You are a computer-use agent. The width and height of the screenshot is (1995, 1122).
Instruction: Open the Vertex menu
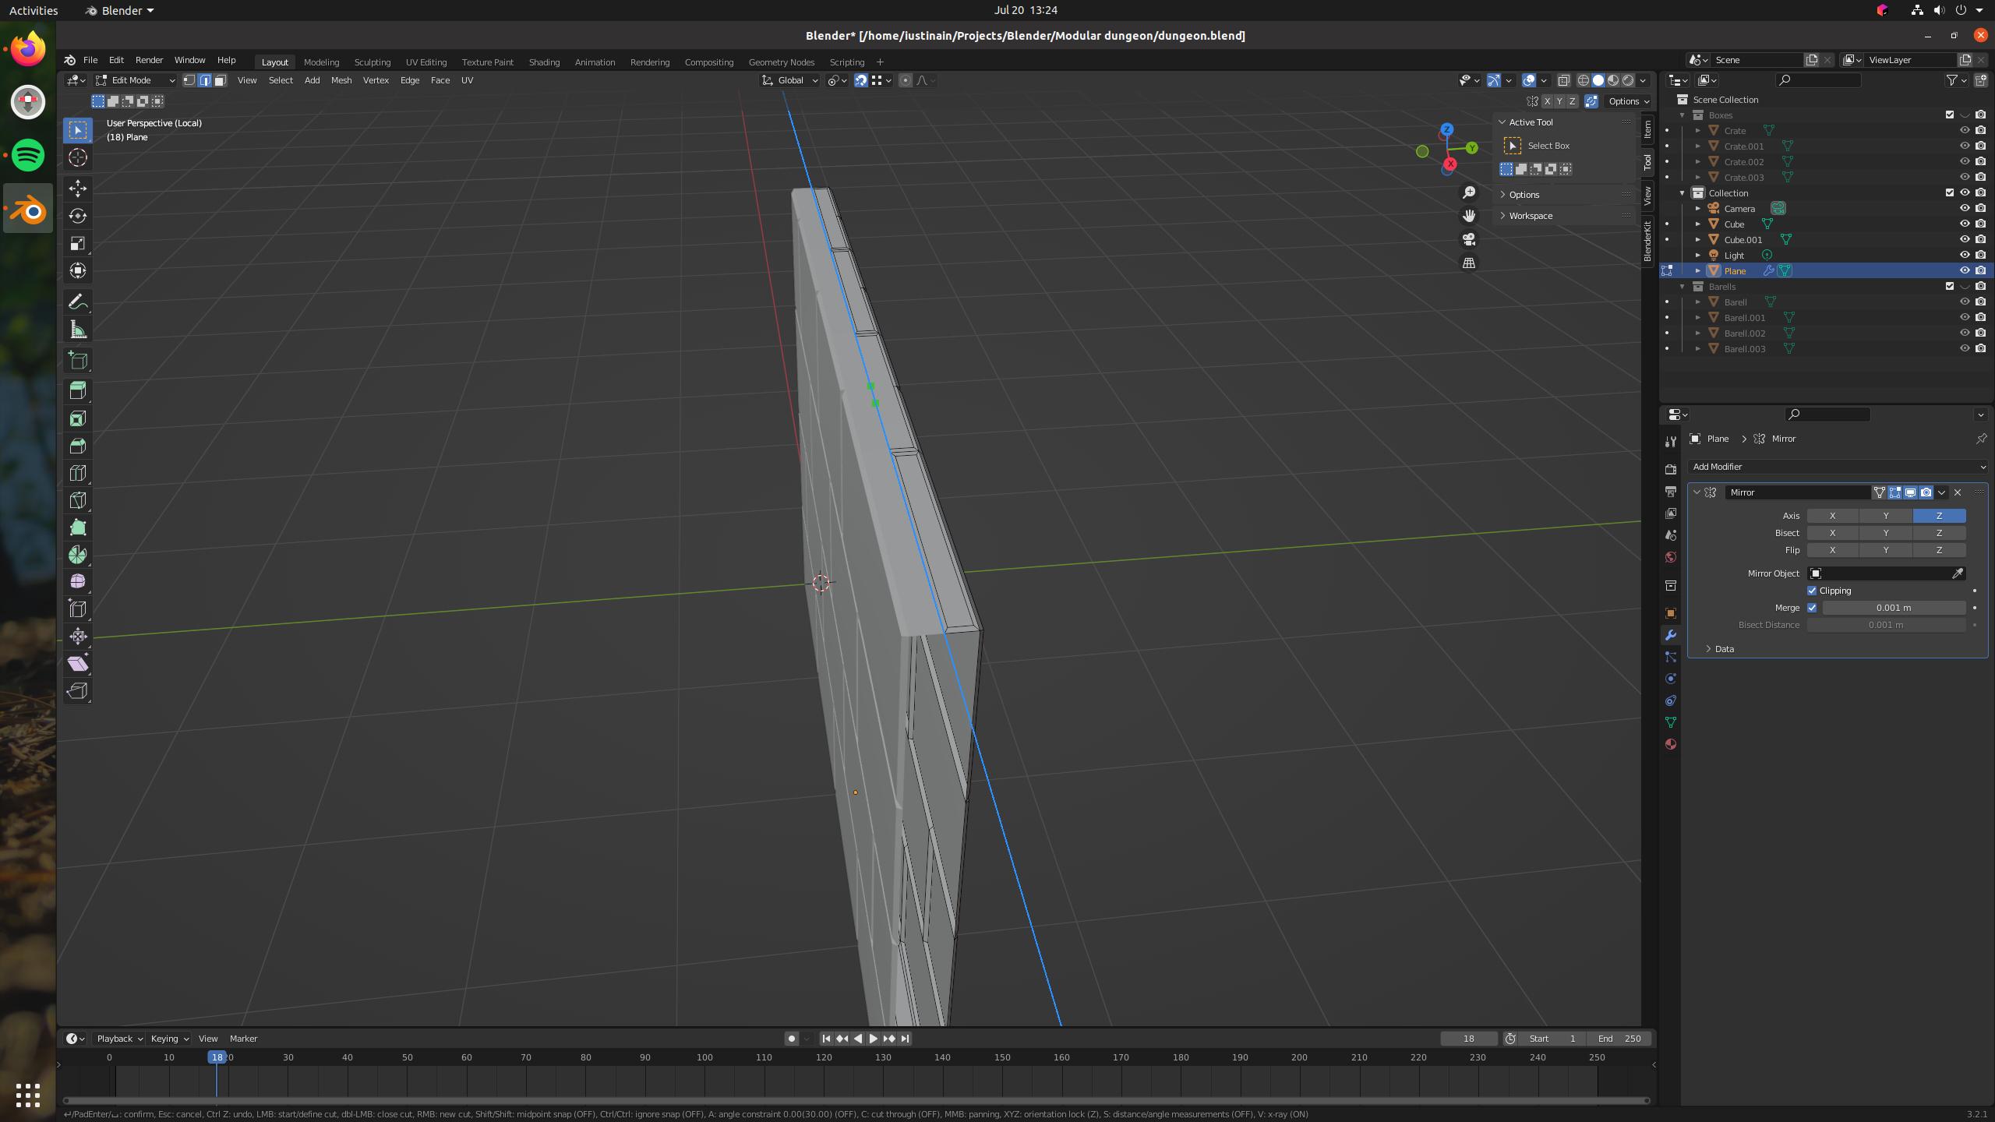point(376,80)
